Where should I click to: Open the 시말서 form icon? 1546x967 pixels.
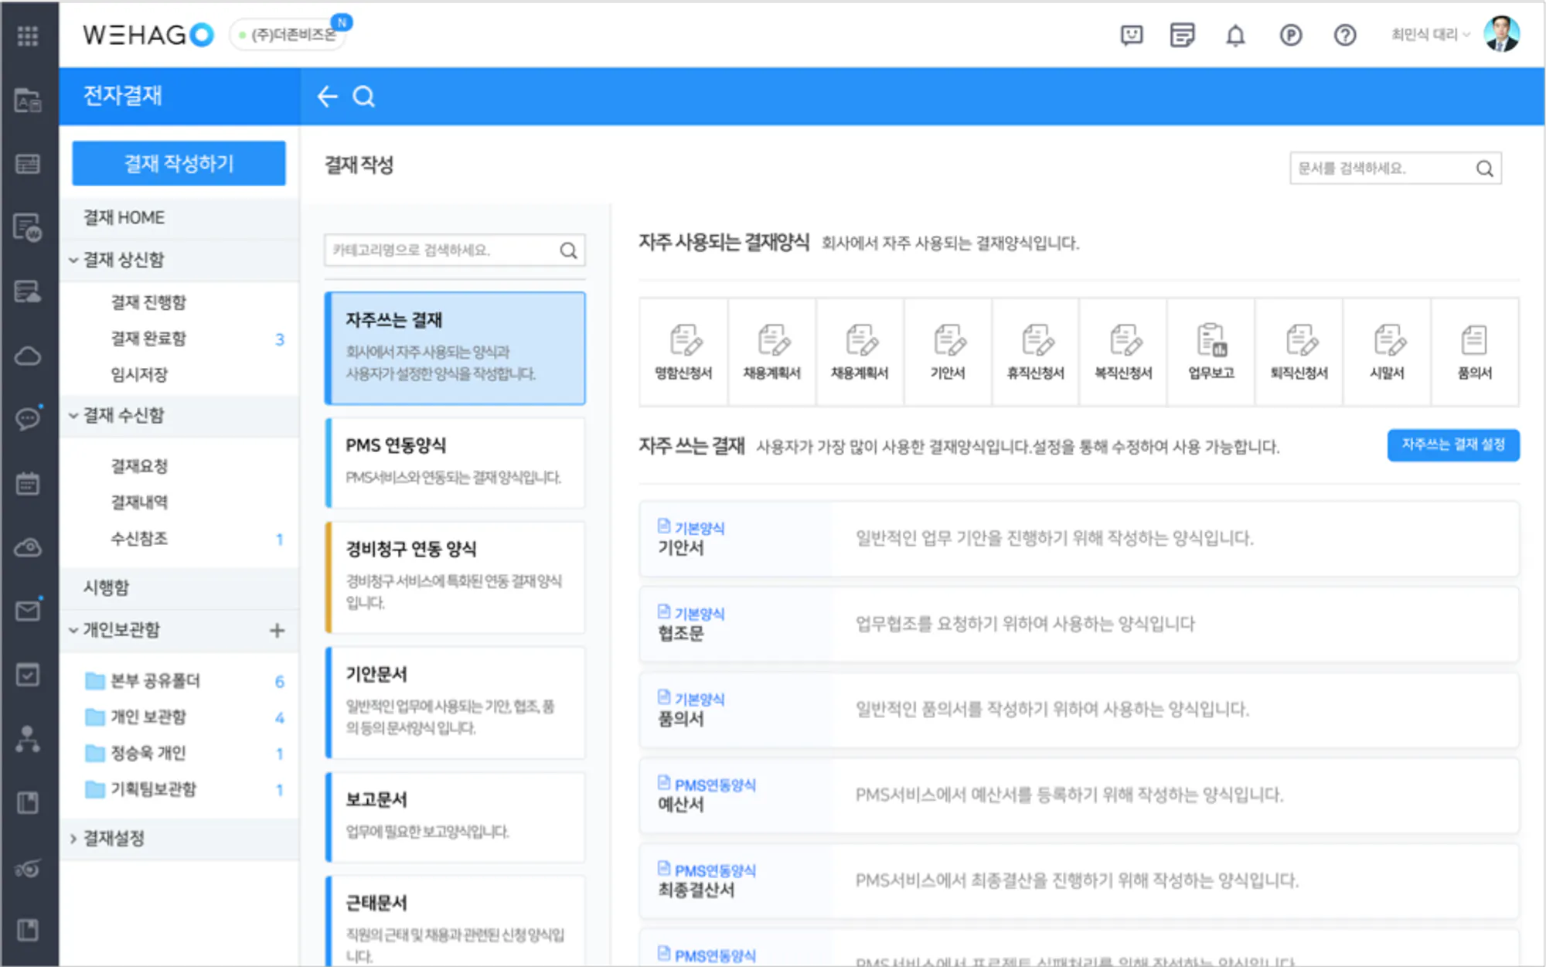[1388, 352]
